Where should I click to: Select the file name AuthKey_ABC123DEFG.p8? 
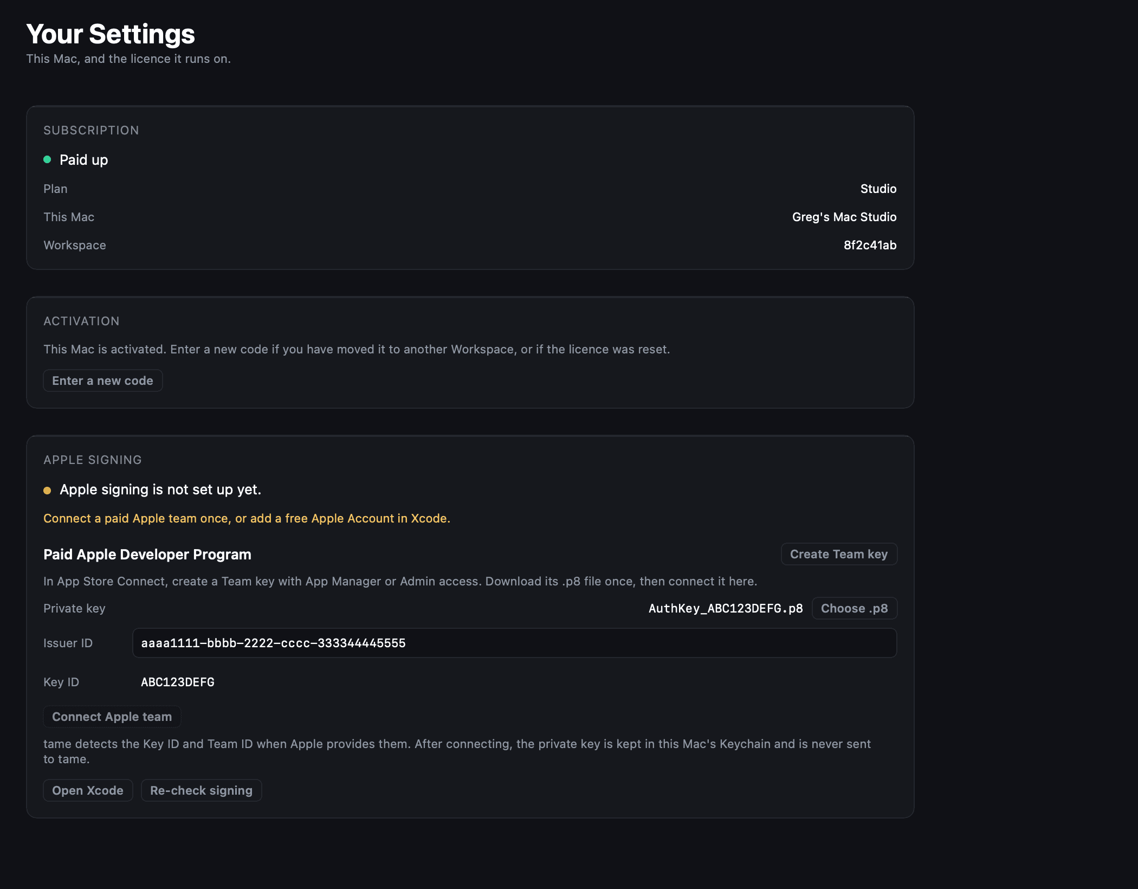tap(726, 608)
